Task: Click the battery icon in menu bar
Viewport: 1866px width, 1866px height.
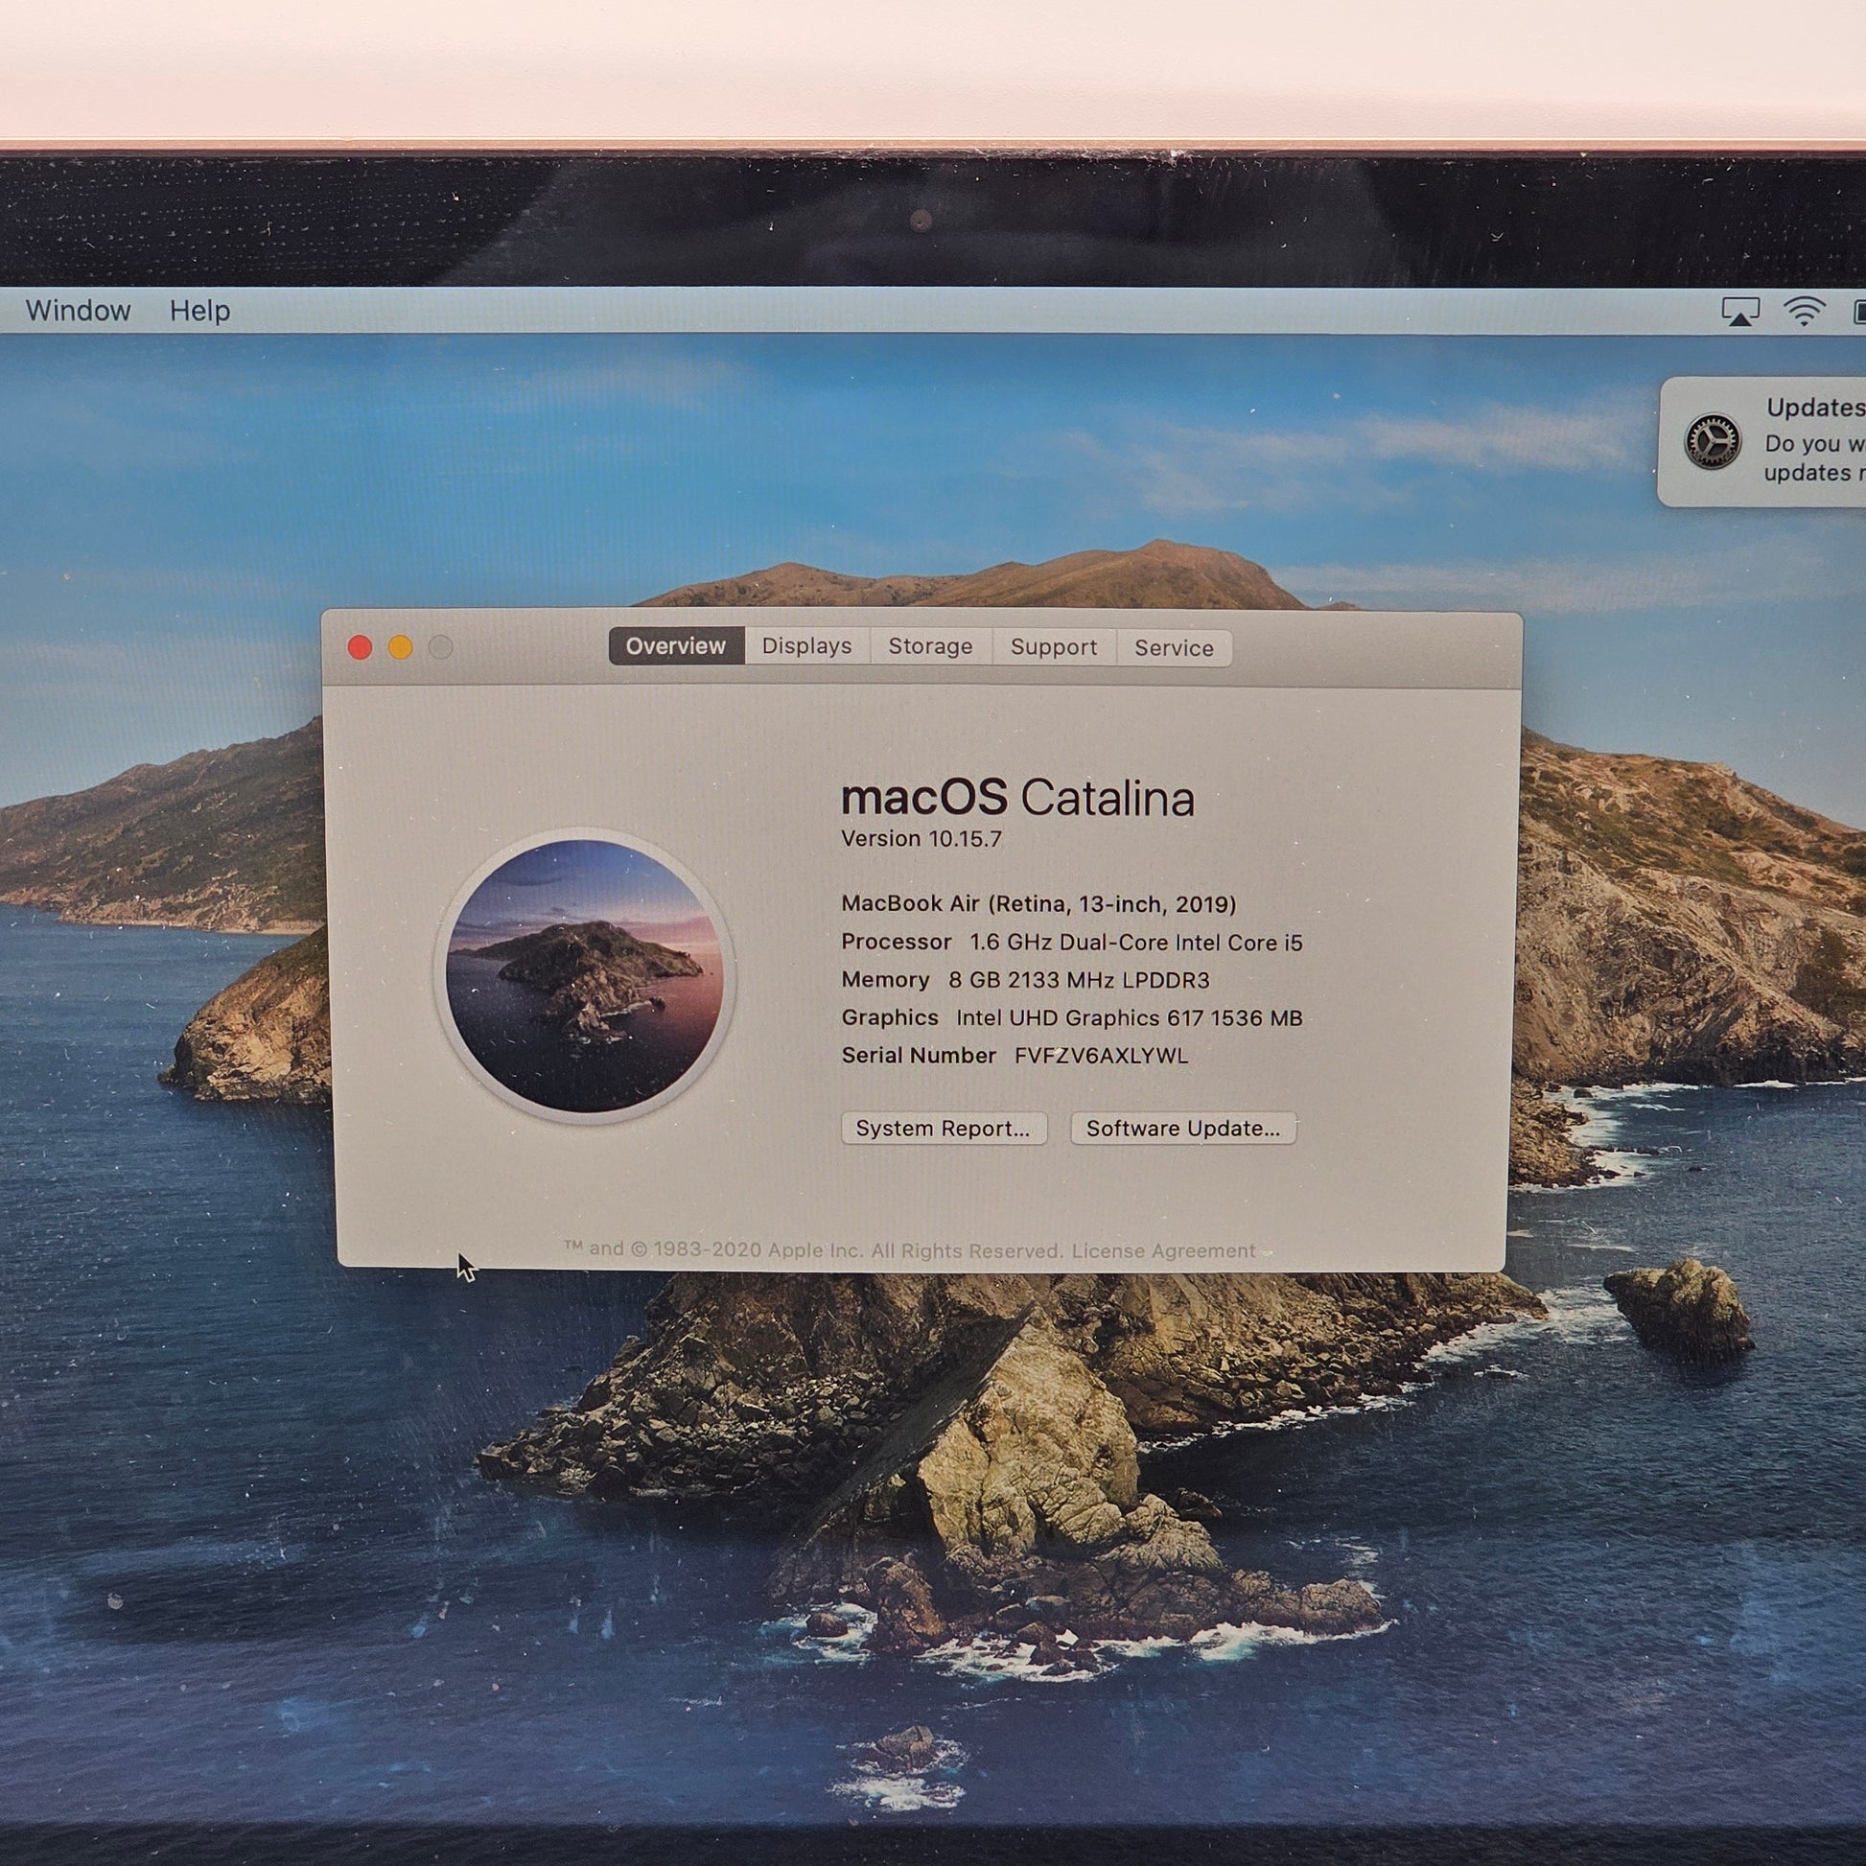Action: point(1858,311)
